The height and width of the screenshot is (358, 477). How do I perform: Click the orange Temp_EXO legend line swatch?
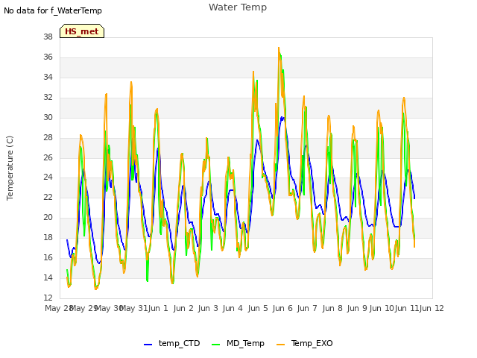pos(280,345)
